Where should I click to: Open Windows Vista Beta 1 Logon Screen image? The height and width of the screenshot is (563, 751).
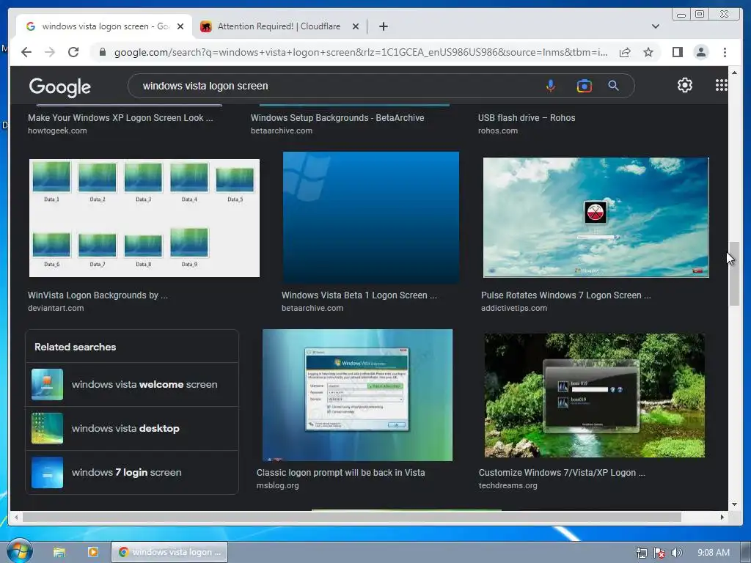(370, 218)
